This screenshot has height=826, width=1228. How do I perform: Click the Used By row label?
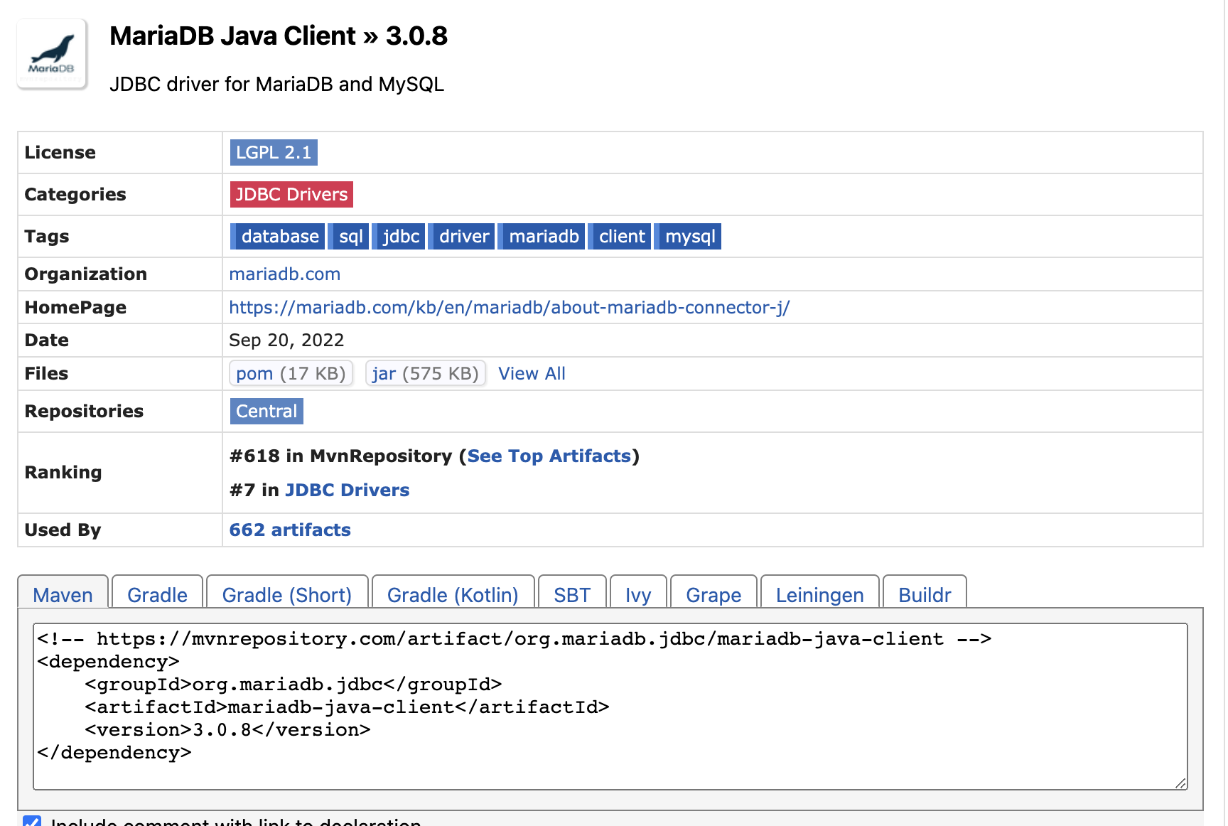(x=63, y=530)
